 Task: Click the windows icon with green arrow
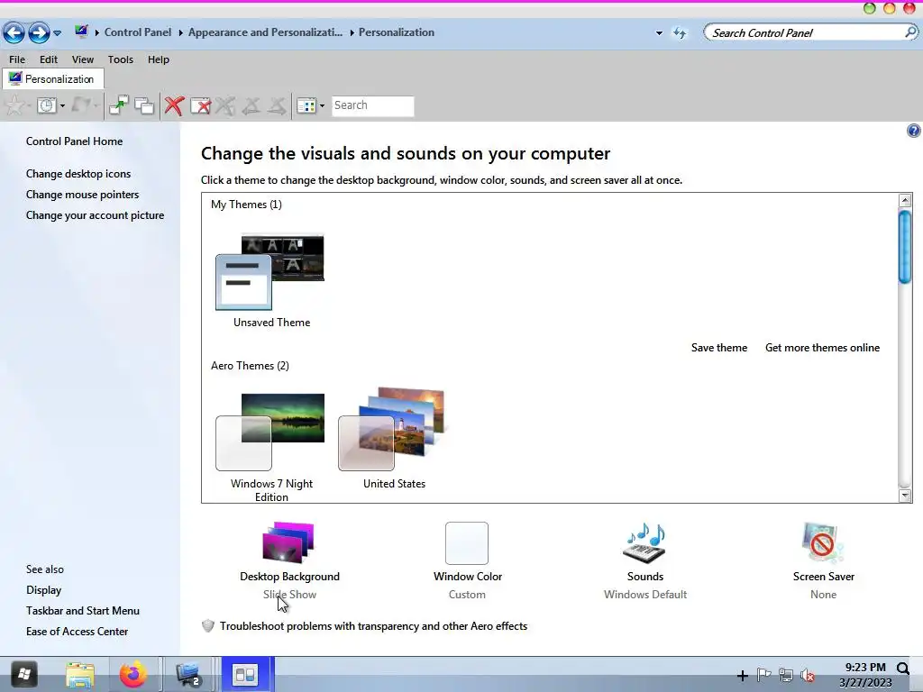(x=119, y=105)
